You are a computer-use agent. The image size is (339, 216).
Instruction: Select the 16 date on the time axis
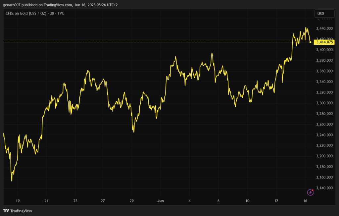coord(305,201)
